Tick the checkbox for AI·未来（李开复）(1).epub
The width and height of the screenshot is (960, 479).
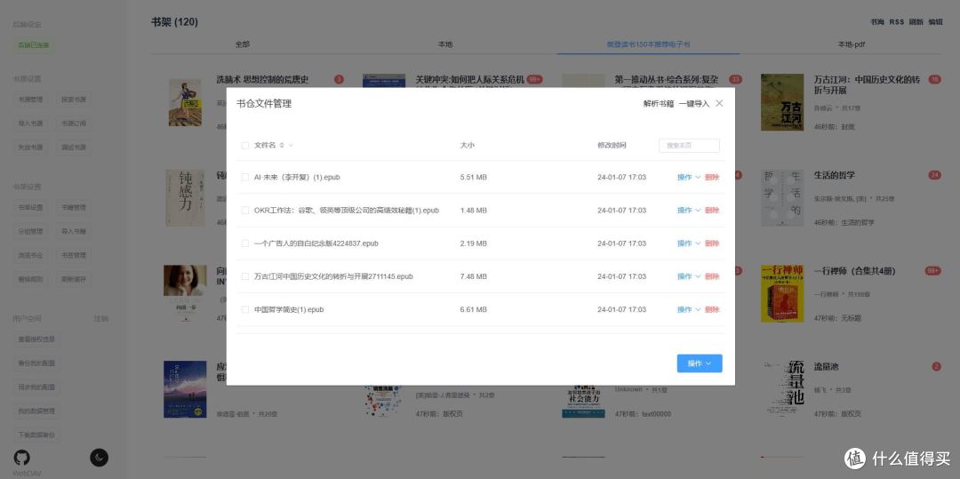(245, 178)
